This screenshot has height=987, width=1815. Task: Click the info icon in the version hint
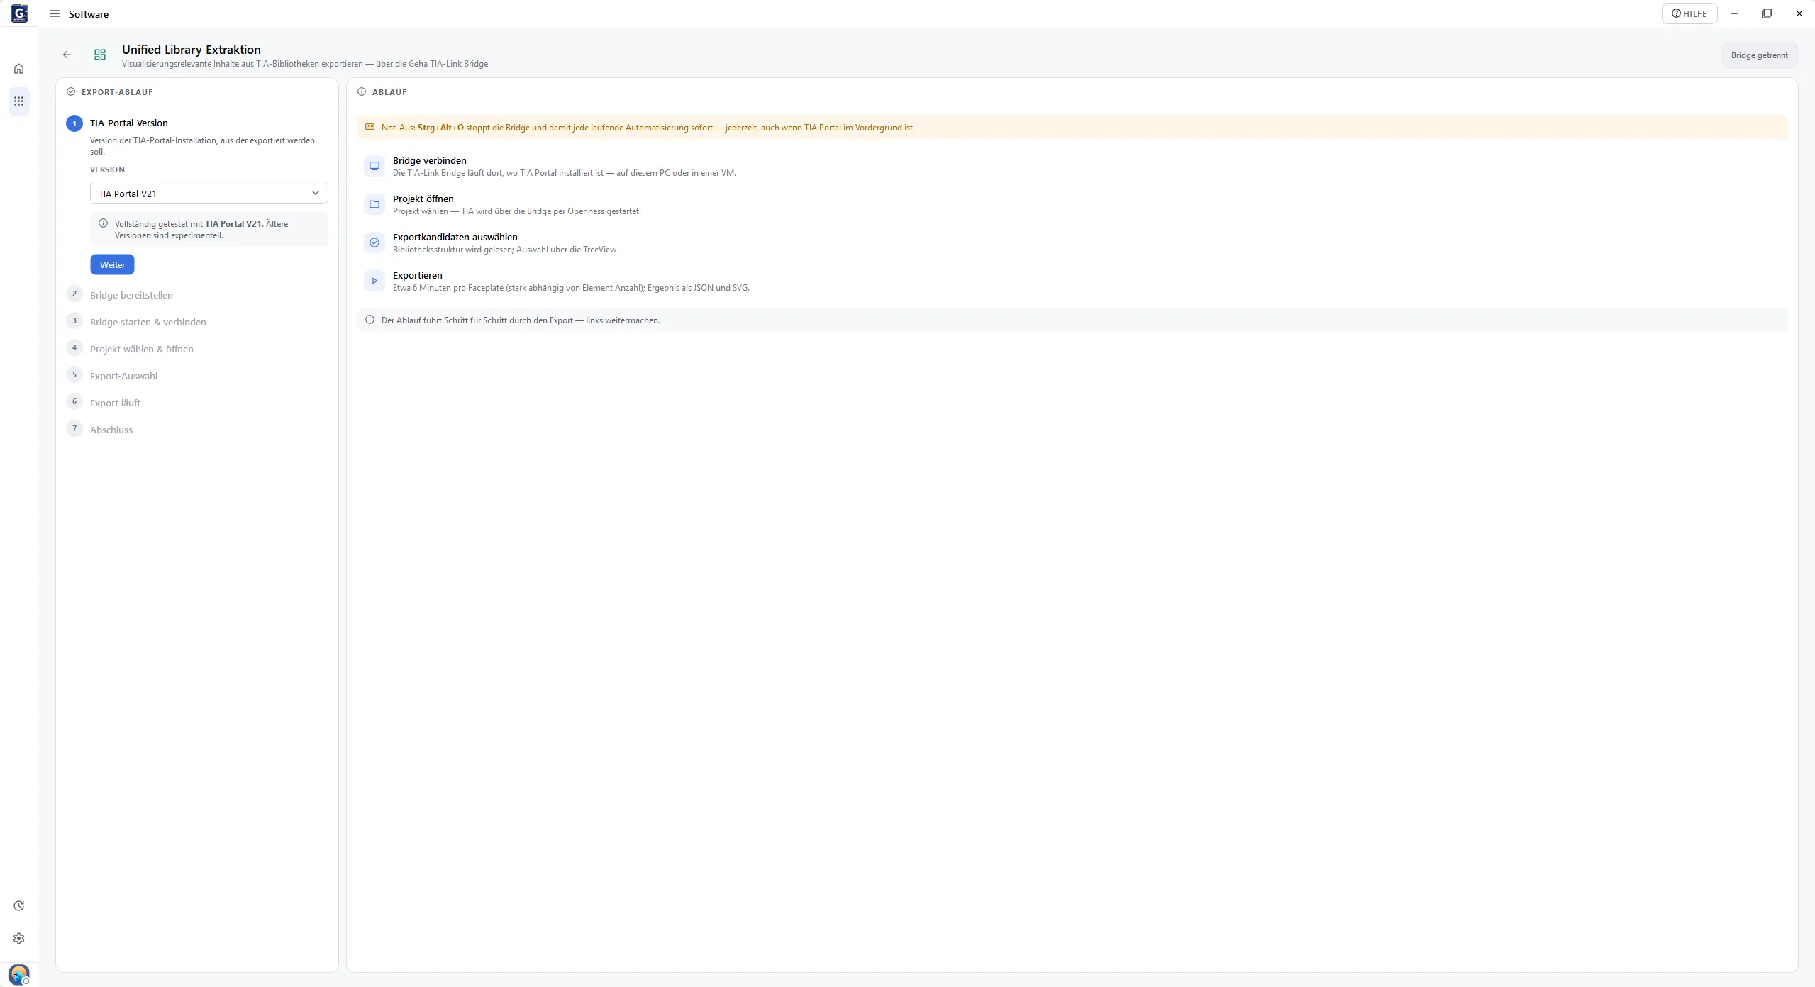click(x=103, y=223)
